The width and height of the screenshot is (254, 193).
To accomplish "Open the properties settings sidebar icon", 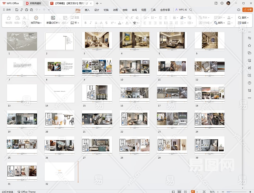I will pyautogui.click(x=249, y=38).
